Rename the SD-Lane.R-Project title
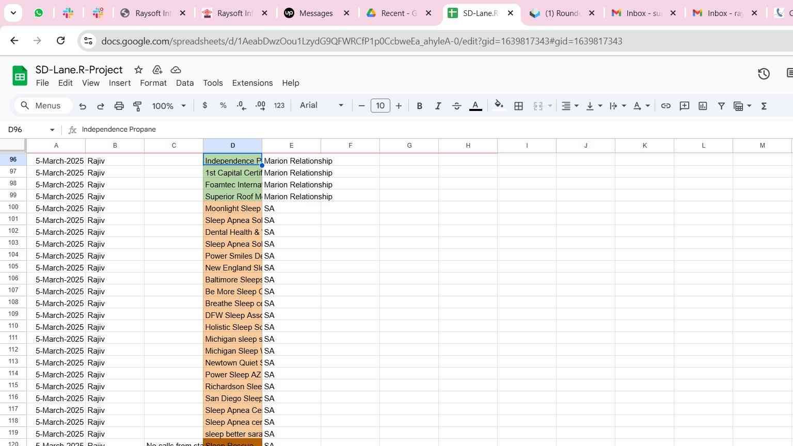793x446 pixels. click(x=79, y=70)
